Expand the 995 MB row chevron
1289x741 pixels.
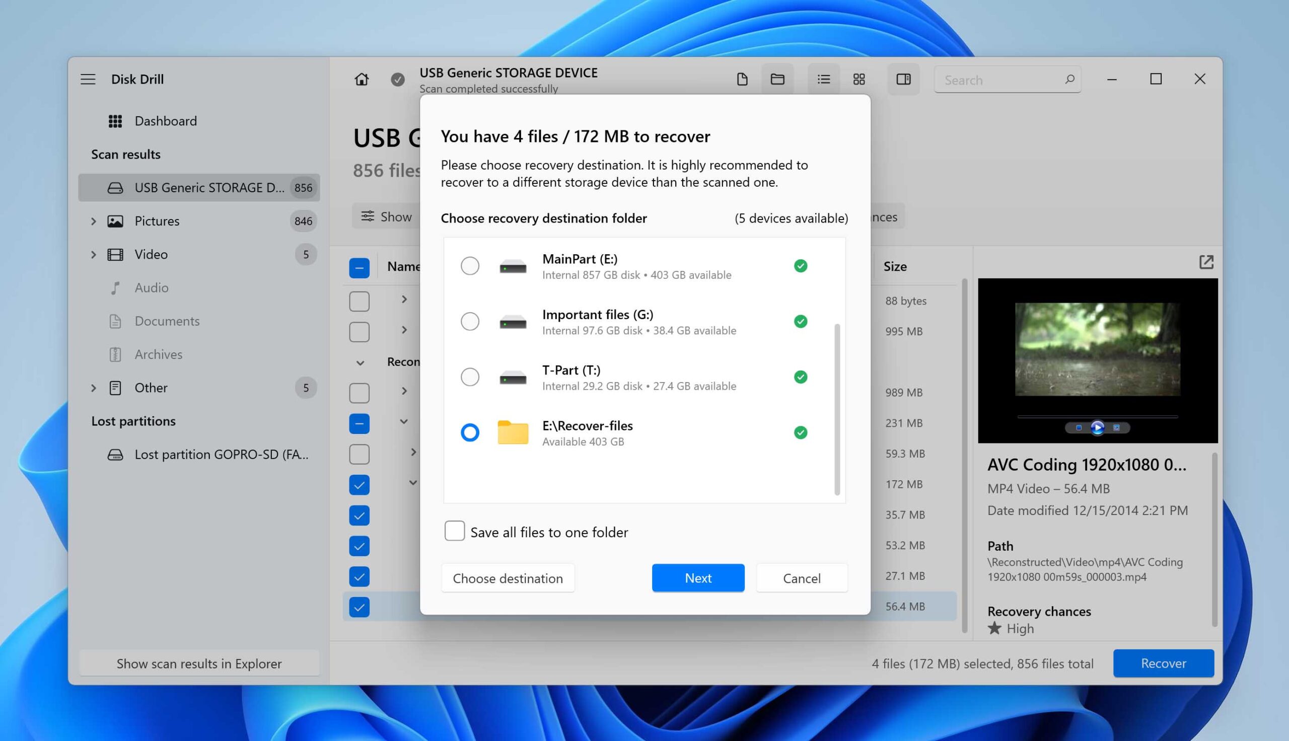404,330
